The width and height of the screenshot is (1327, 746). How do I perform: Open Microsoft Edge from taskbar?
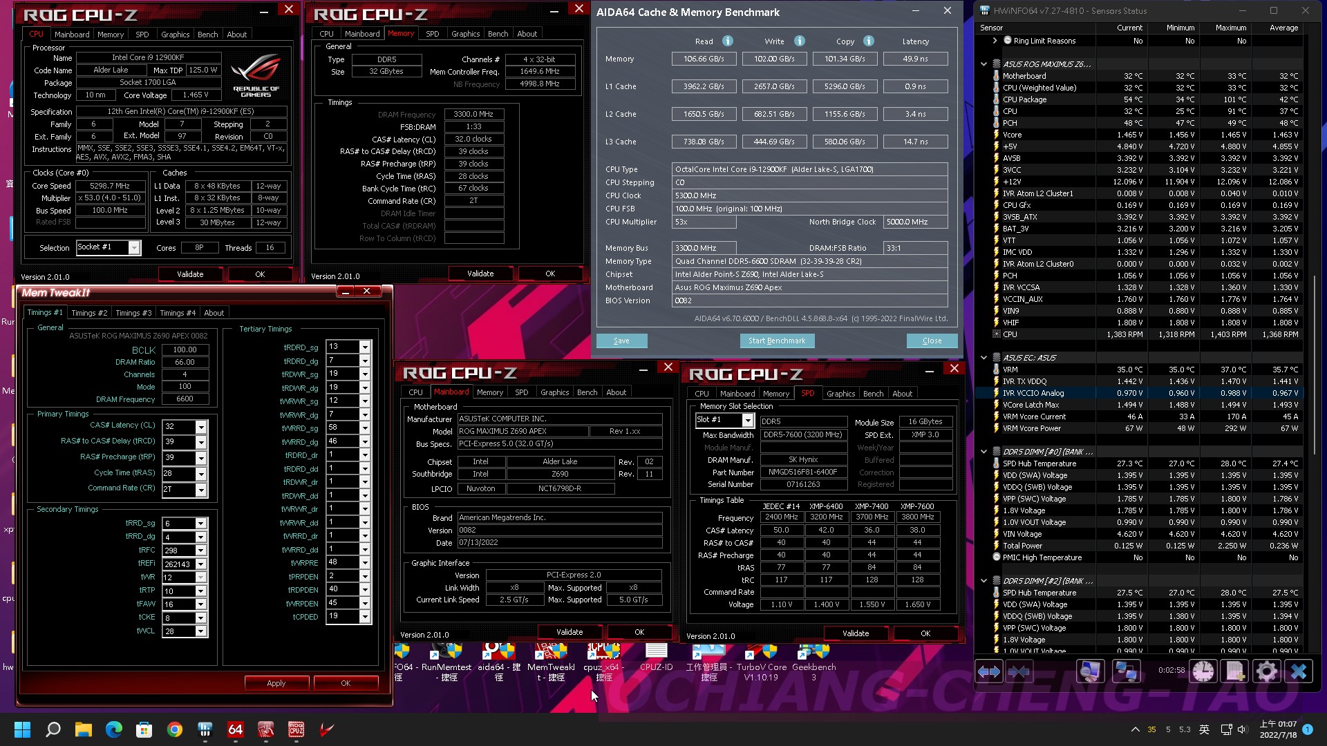pyautogui.click(x=114, y=729)
